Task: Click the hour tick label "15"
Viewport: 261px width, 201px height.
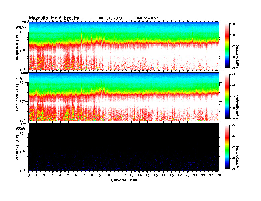Action: [148, 175]
